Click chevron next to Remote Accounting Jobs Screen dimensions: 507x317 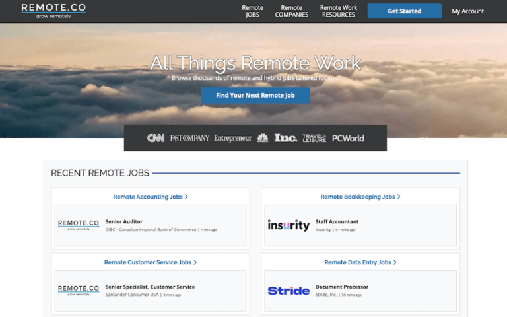tap(186, 197)
